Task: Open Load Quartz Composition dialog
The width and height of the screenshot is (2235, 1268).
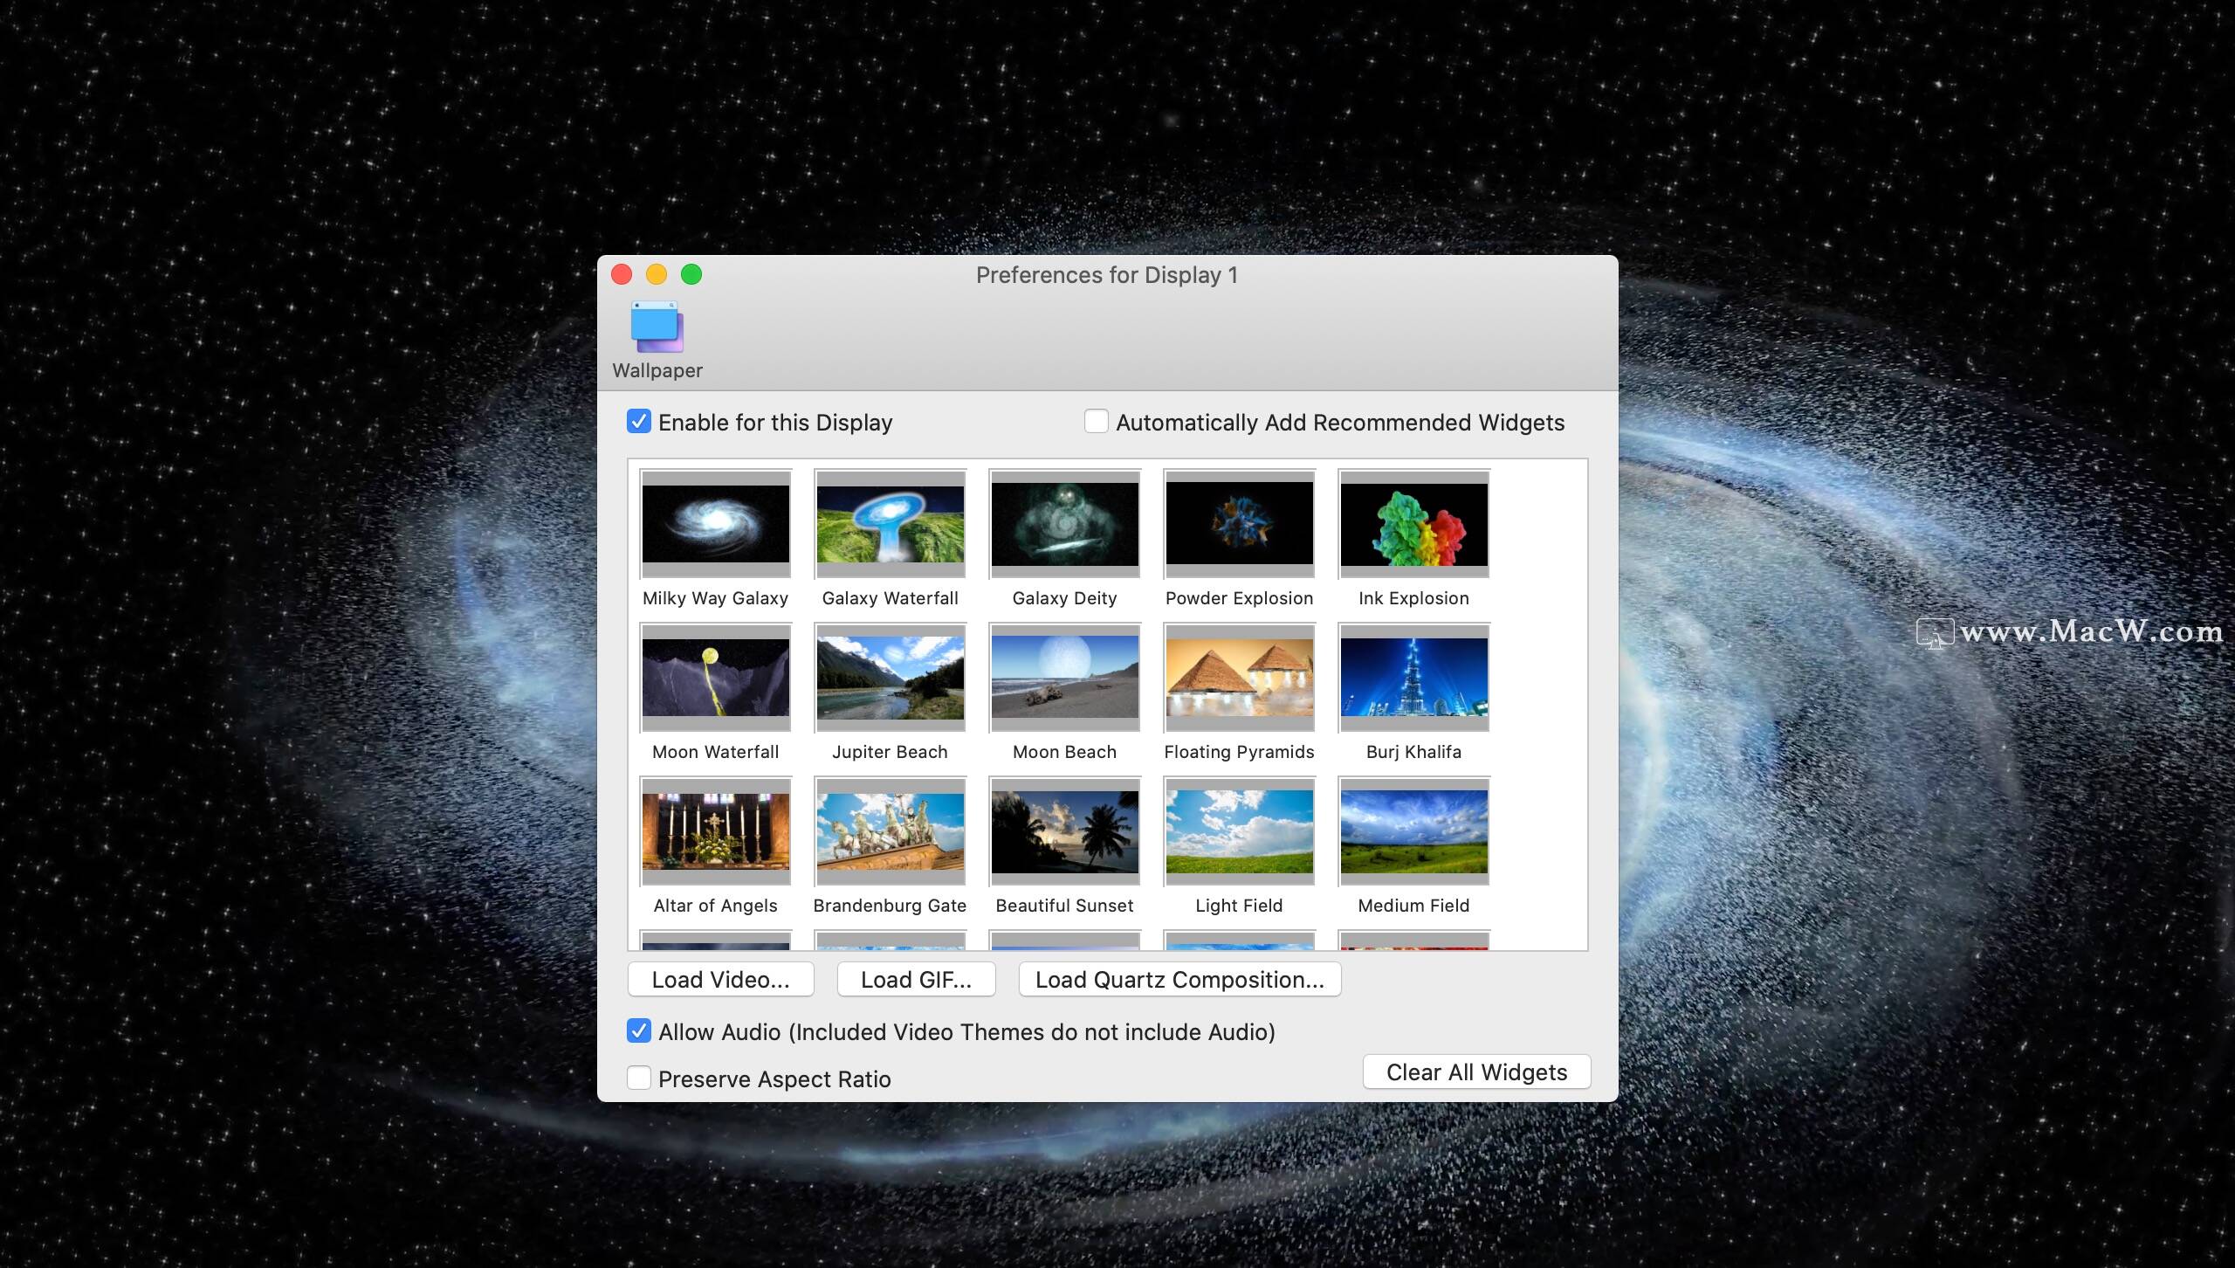Action: [x=1178, y=978]
